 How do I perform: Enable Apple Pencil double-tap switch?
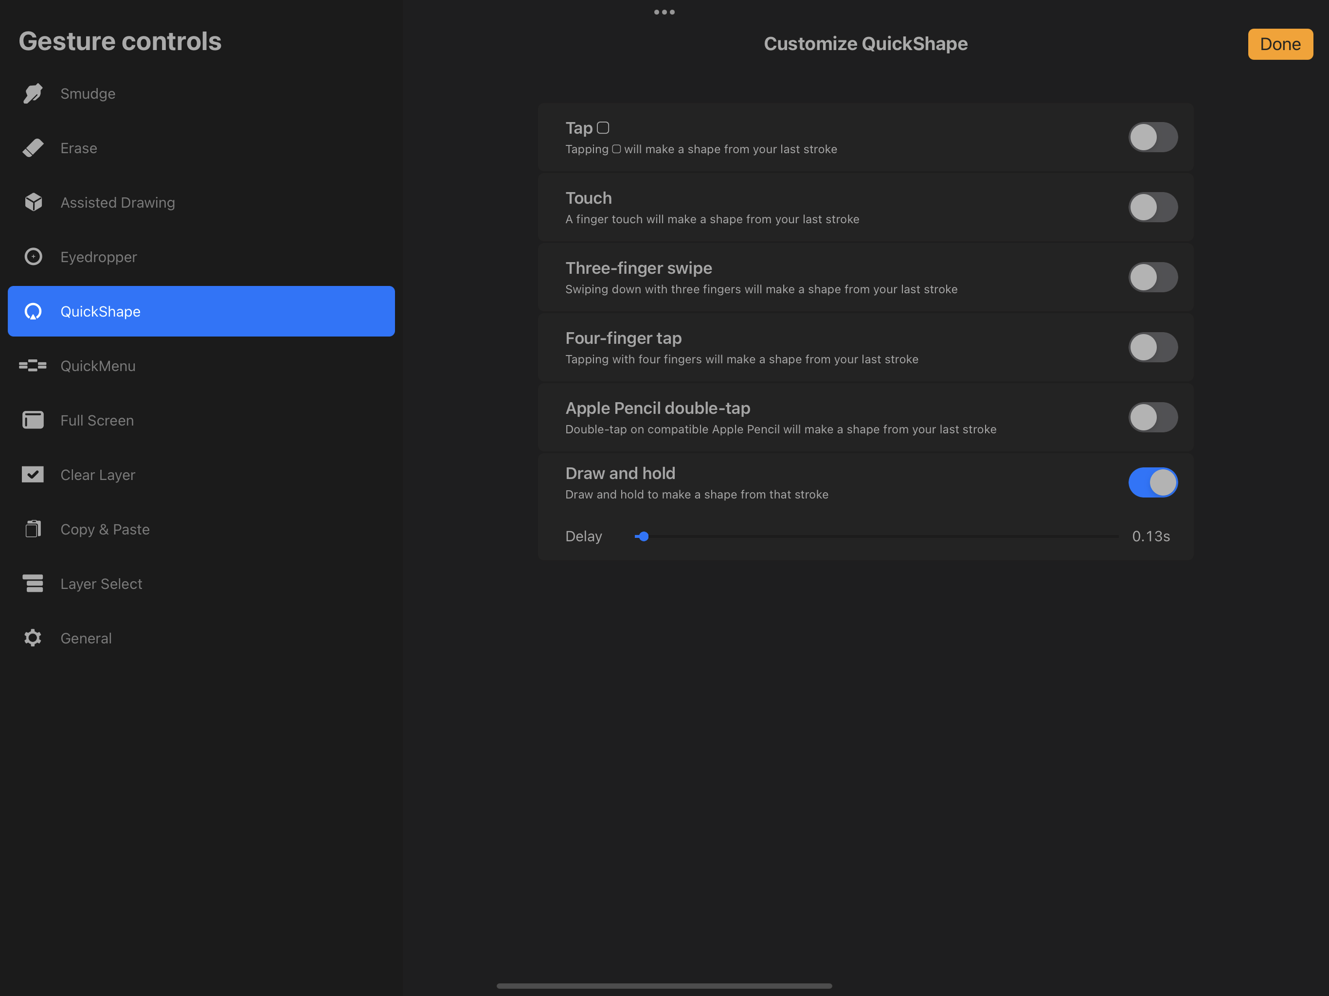(1153, 418)
